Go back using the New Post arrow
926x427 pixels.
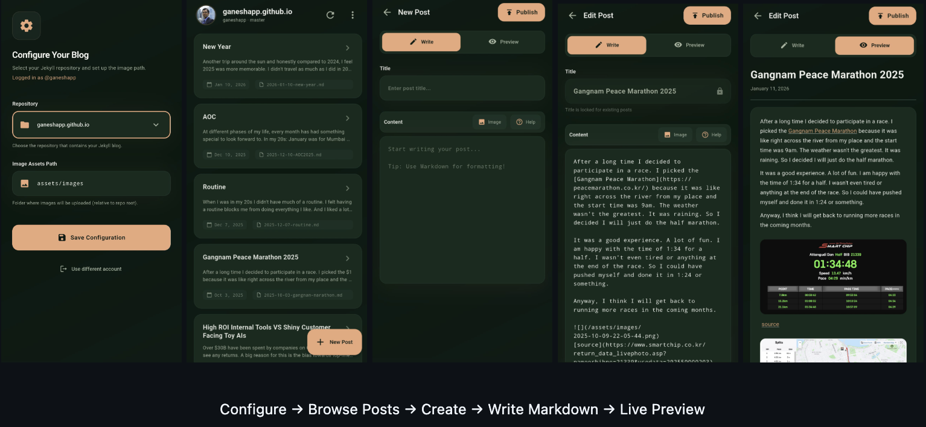pyautogui.click(x=387, y=12)
